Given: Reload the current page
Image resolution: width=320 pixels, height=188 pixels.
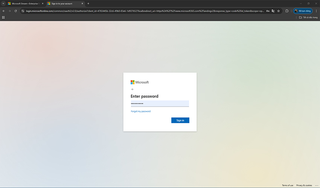Looking at the screenshot, I should pos(16,11).
